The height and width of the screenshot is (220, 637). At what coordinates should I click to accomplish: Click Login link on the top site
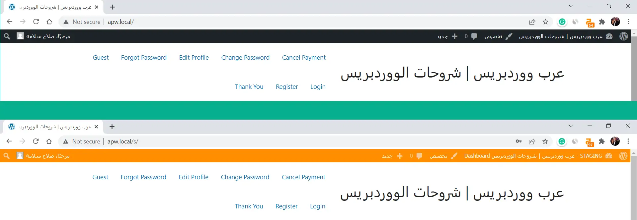coord(318,87)
